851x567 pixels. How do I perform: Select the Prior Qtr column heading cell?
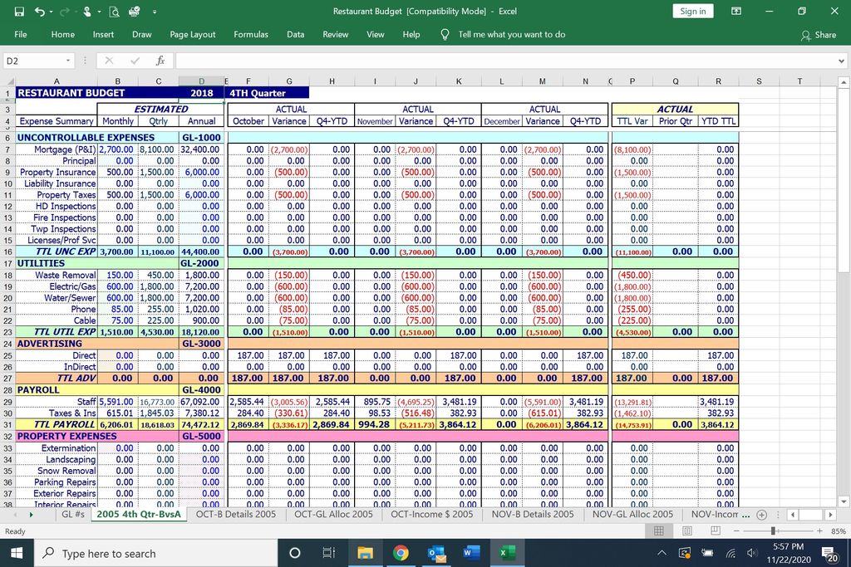pyautogui.click(x=675, y=121)
